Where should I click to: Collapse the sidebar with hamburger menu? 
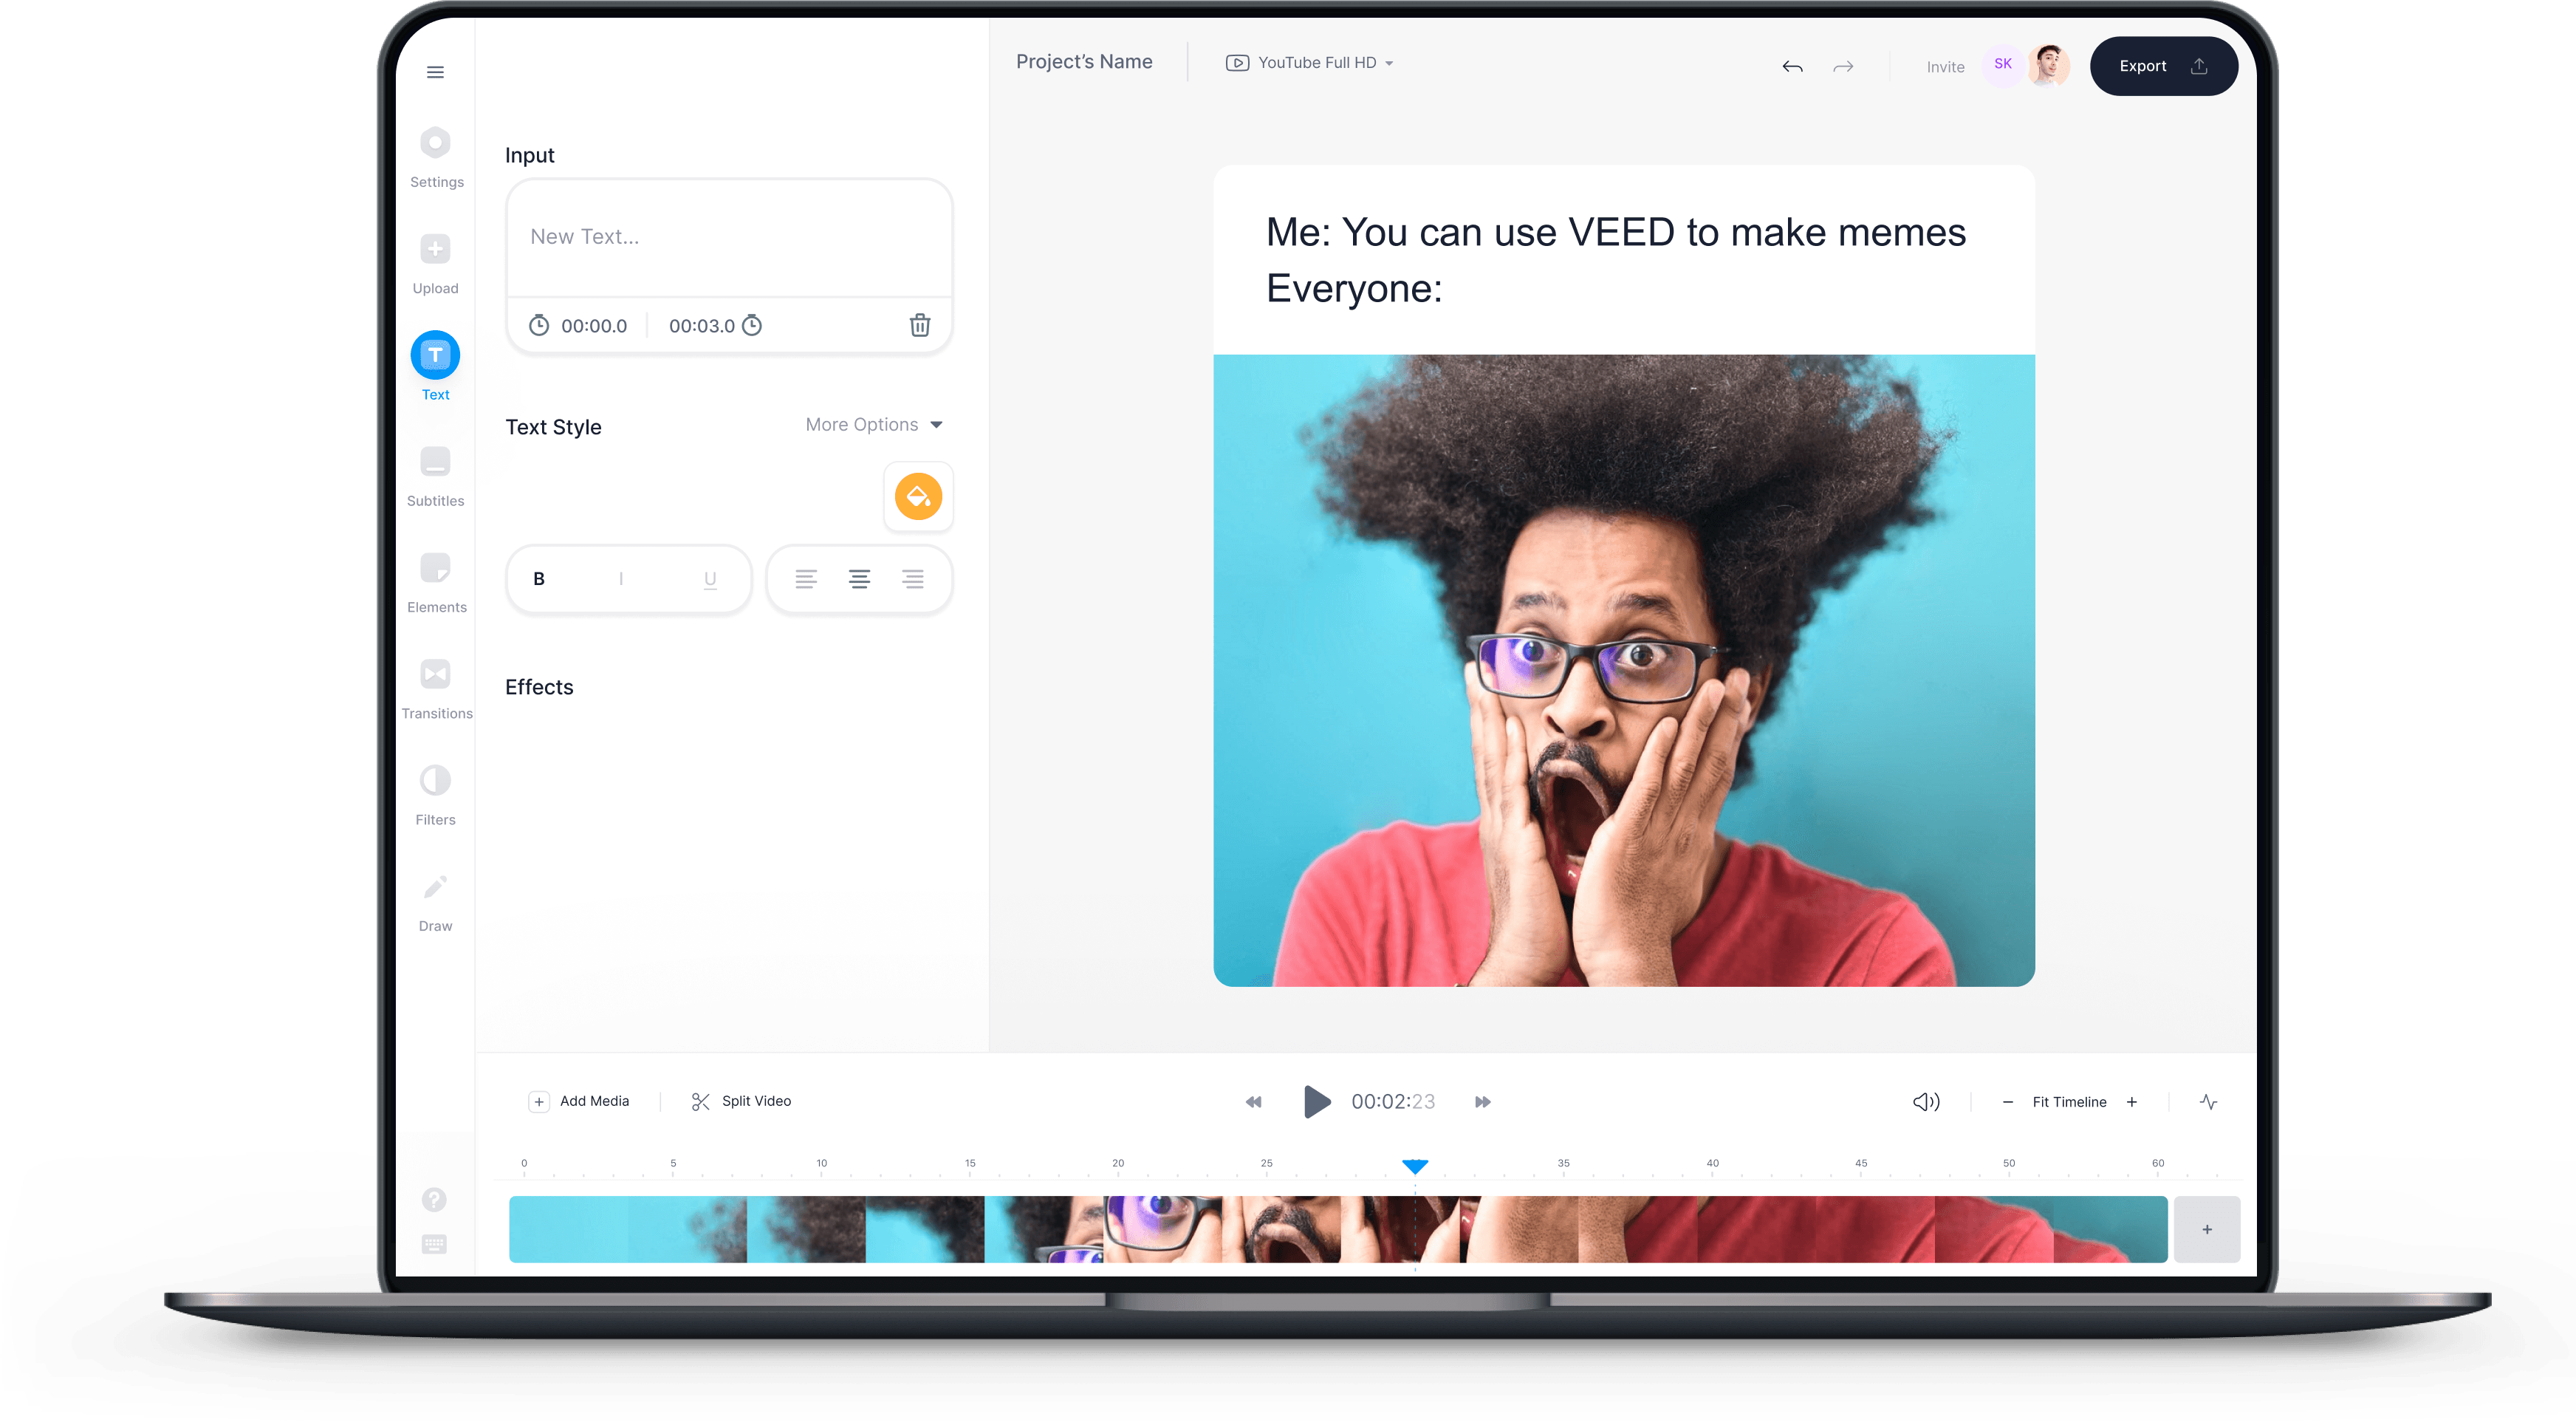click(435, 72)
